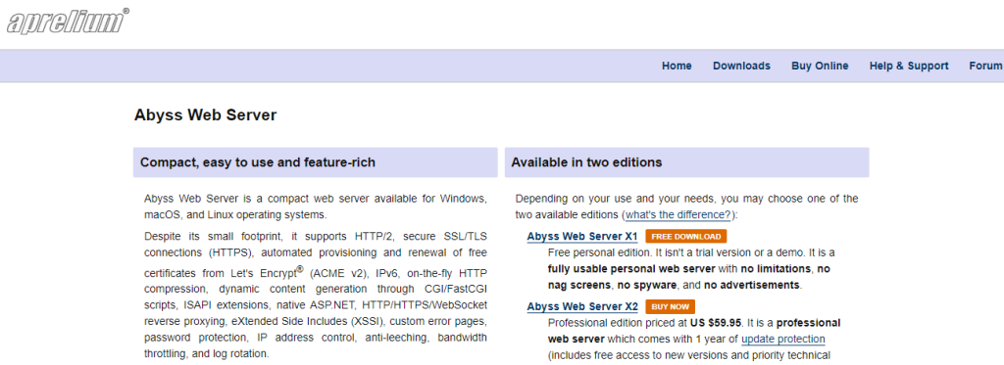Open the Abyss Web Server X2 link

pos(582,307)
